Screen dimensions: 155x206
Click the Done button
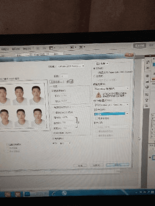coord(96,165)
